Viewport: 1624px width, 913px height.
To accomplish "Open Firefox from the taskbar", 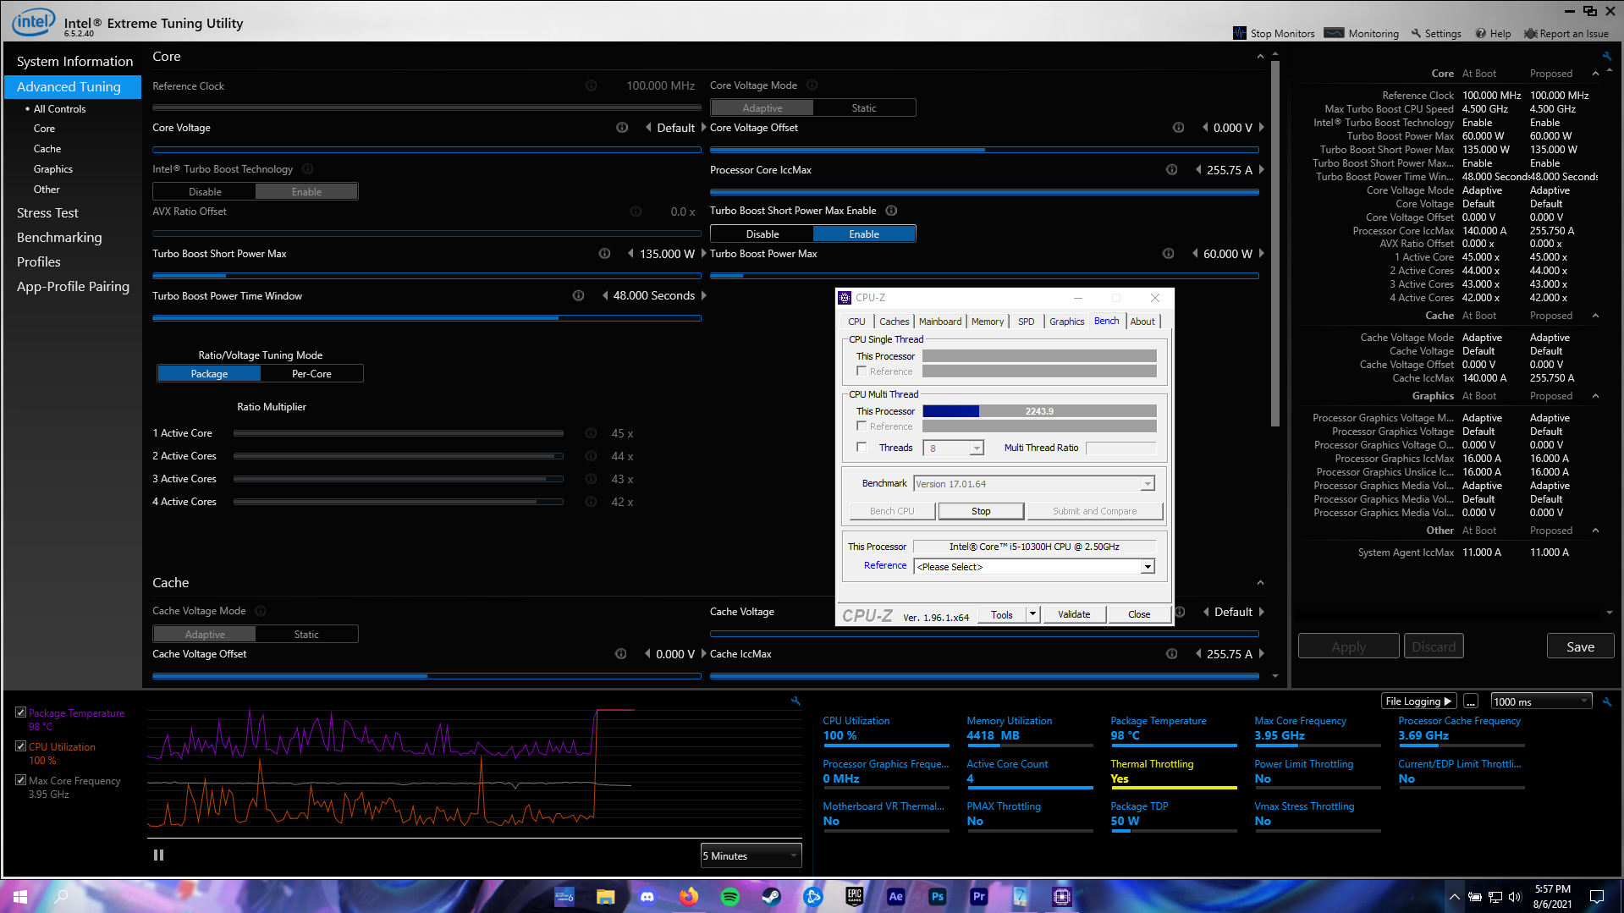I will pyautogui.click(x=689, y=897).
